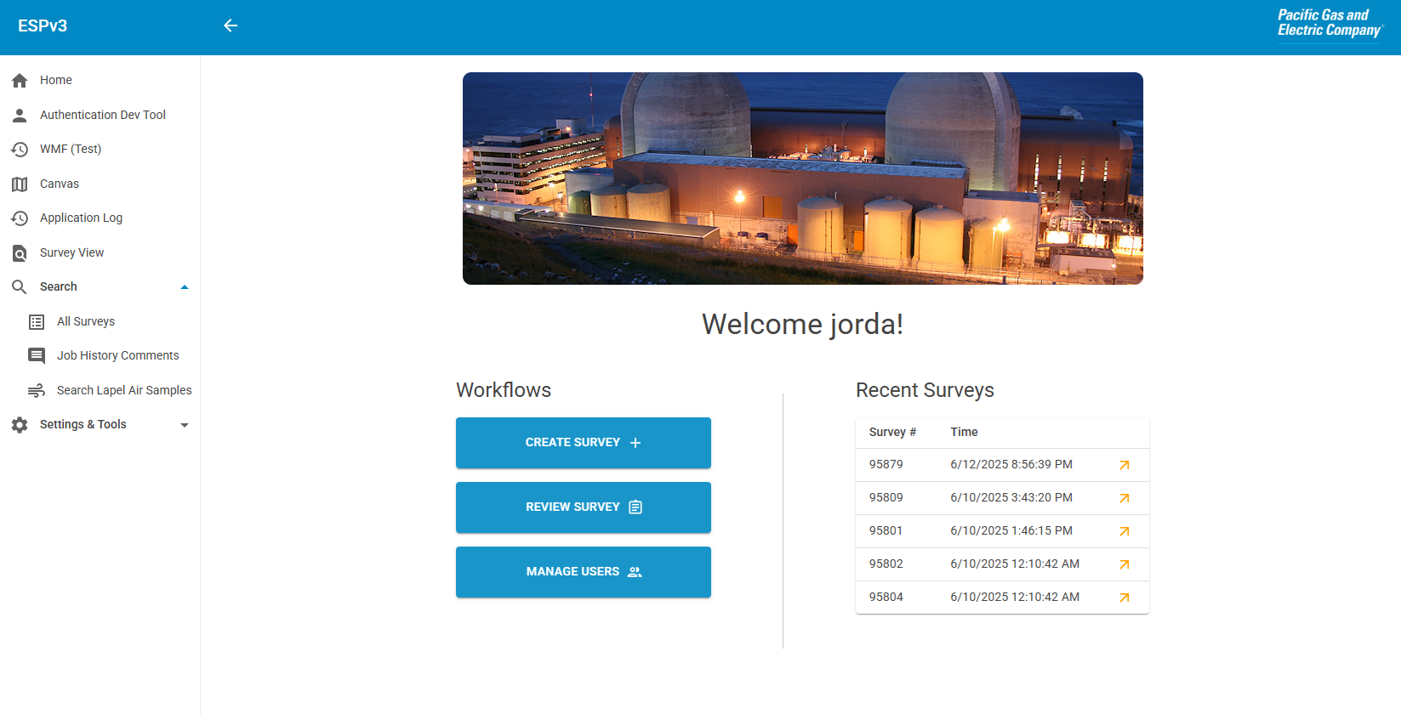Screen dimensions: 1401x714
Task: Open arrow icon for survey 95809
Action: (x=1124, y=498)
